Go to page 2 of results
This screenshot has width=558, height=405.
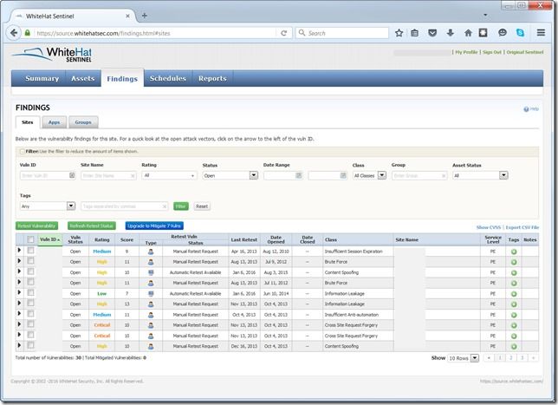[x=509, y=357]
